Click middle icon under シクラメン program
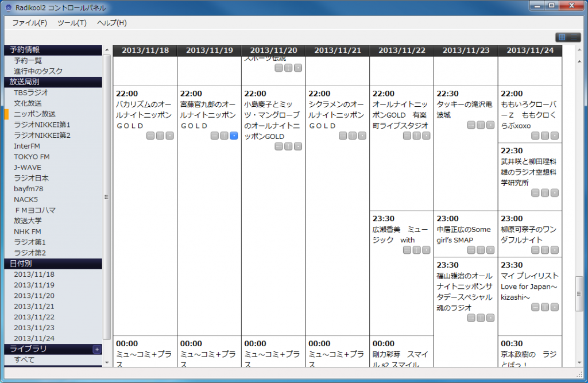 click(x=352, y=136)
